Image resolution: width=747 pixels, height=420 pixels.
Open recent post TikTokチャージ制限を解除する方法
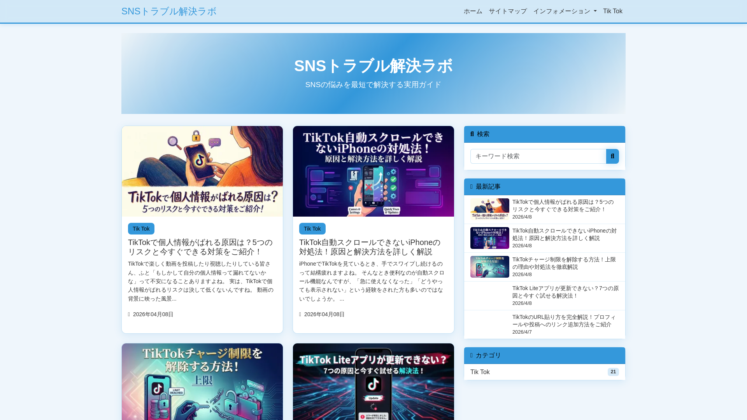tap(564, 263)
